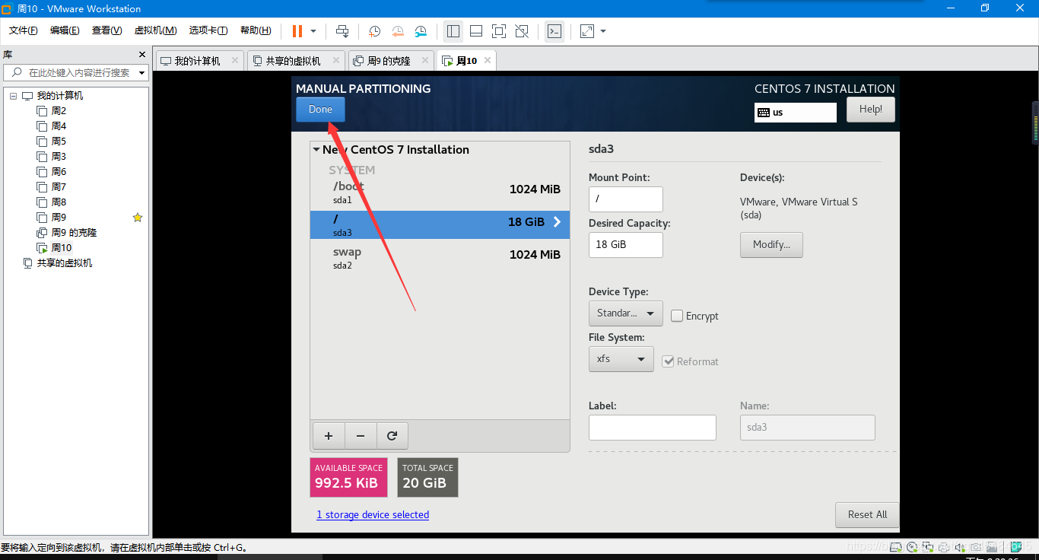Viewport: 1039px width, 560px height.
Task: Open the stretch options dropdown arrow
Action: [x=603, y=31]
